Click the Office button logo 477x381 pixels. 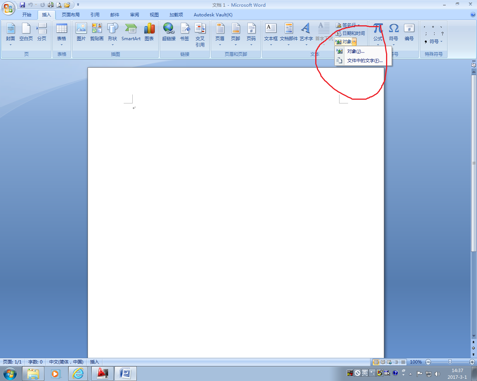[8, 7]
